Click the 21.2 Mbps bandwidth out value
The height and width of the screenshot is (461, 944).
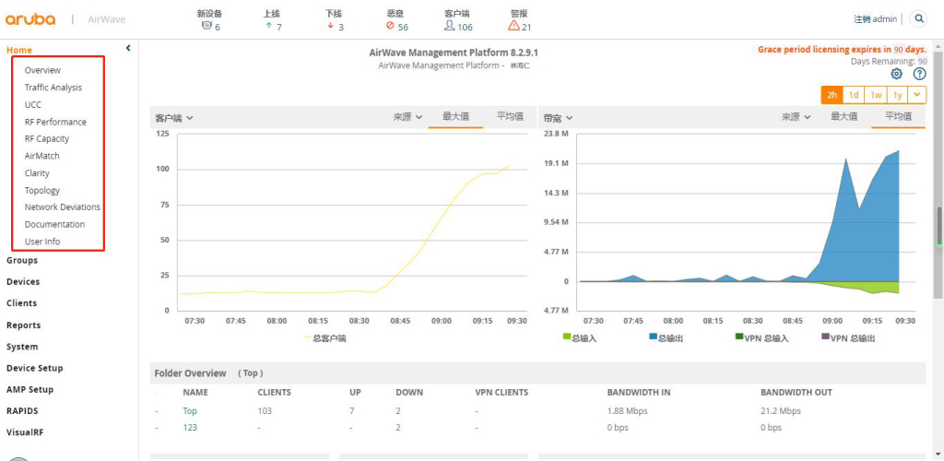[x=781, y=411]
